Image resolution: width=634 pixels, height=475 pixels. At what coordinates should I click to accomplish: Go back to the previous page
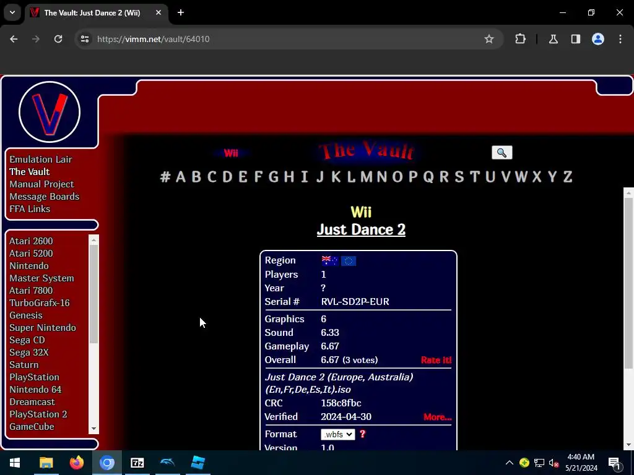[14, 39]
